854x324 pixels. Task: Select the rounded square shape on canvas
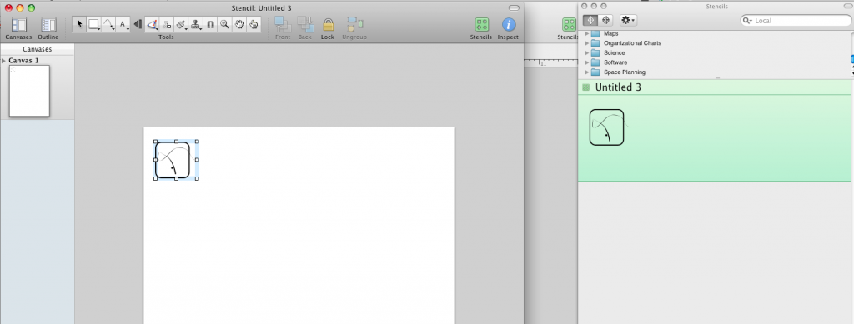pos(173,160)
